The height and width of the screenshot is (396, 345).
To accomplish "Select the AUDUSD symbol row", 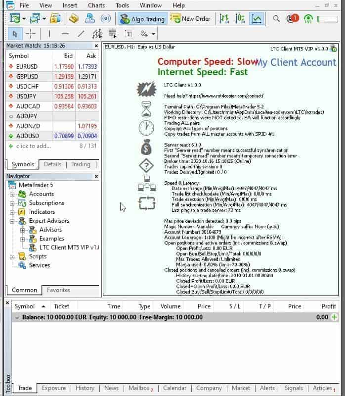I will coord(52,136).
